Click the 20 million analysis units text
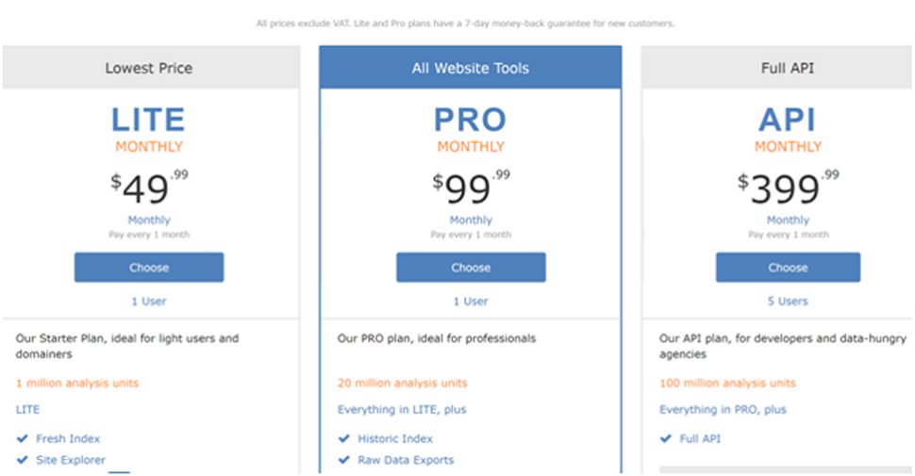The image size is (915, 476). point(402,384)
